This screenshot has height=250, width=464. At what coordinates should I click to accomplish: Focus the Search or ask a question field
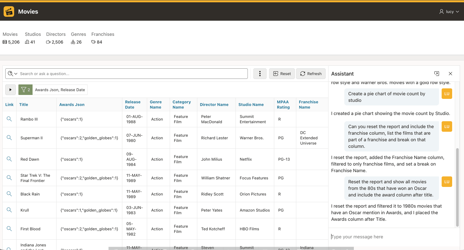[133, 74]
